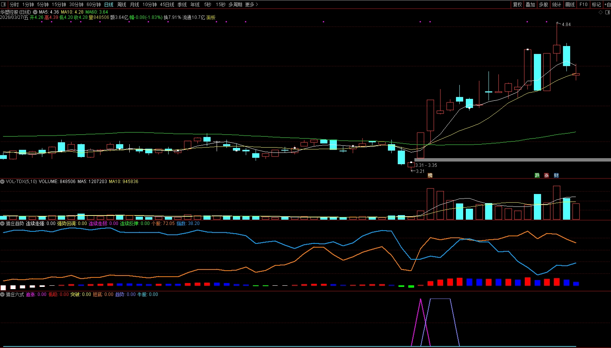Click the 换7.91% turnover value

[172, 17]
